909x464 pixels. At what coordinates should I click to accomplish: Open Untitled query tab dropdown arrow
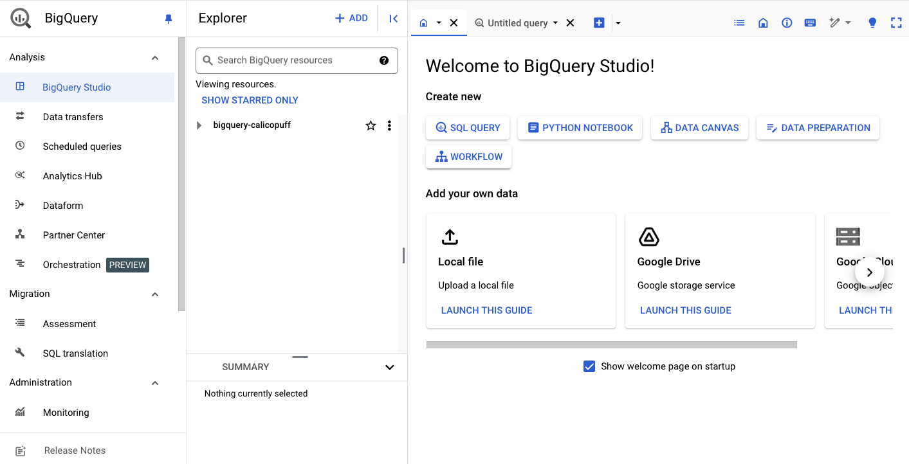(555, 22)
